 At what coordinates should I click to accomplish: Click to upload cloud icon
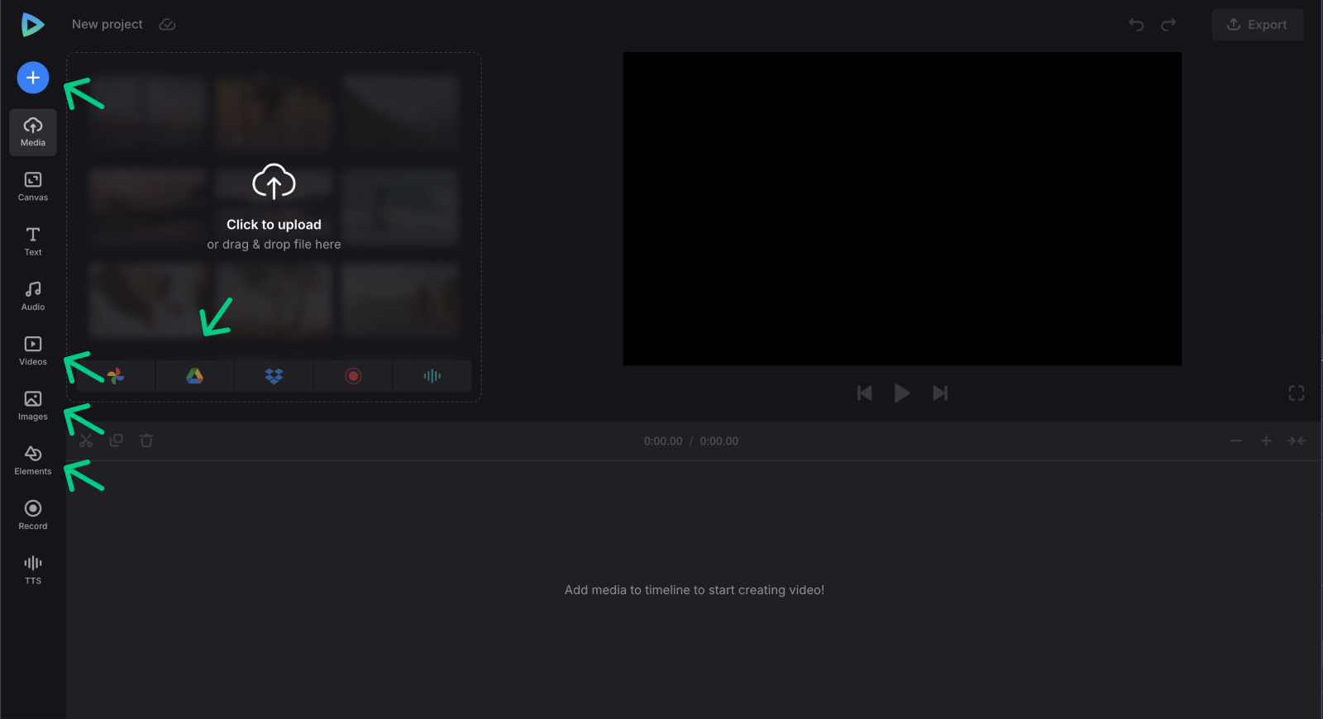click(x=274, y=181)
